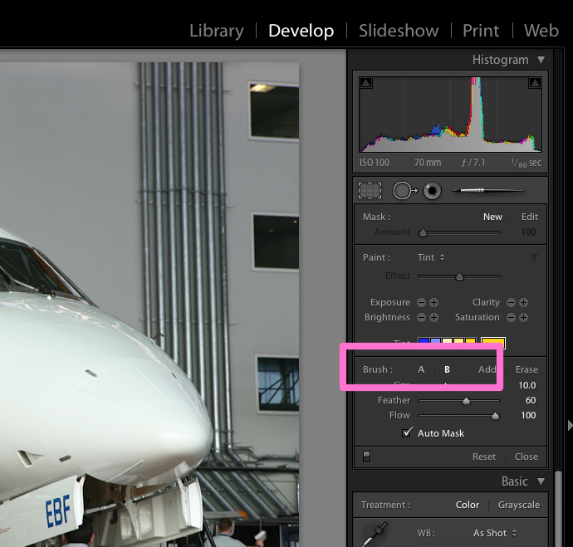Toggle shadow clipping indicator in histogram
Viewport: 573px width, 547px height.
[365, 83]
